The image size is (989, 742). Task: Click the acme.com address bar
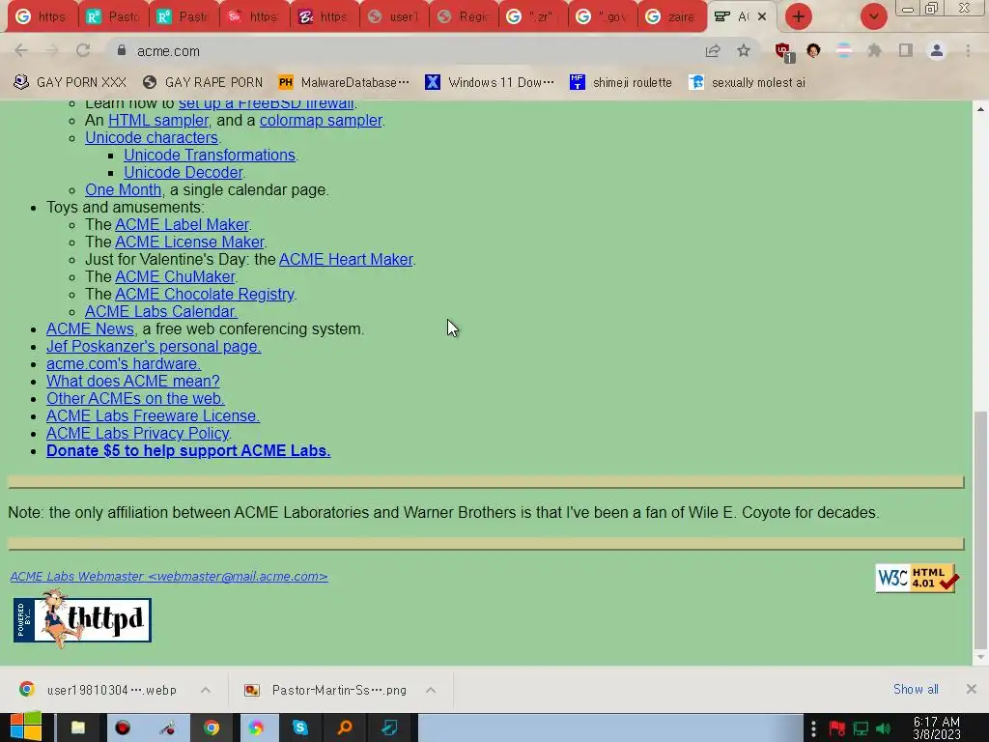click(x=404, y=51)
